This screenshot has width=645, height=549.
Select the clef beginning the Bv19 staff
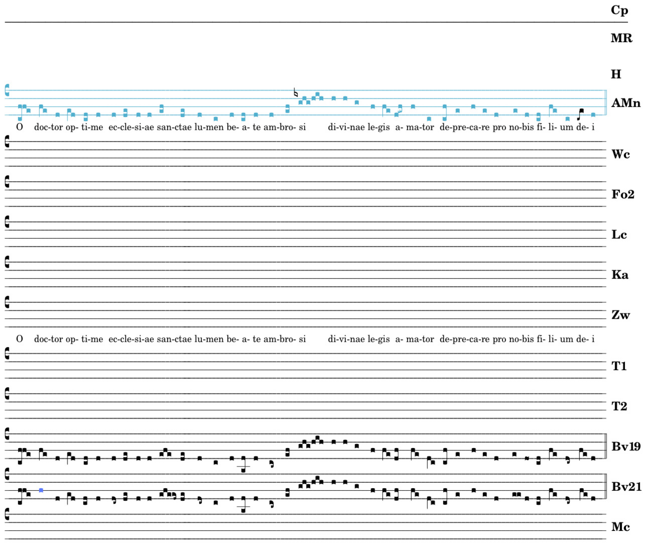[7, 434]
